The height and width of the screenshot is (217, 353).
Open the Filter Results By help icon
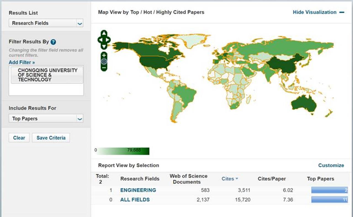(x=53, y=42)
